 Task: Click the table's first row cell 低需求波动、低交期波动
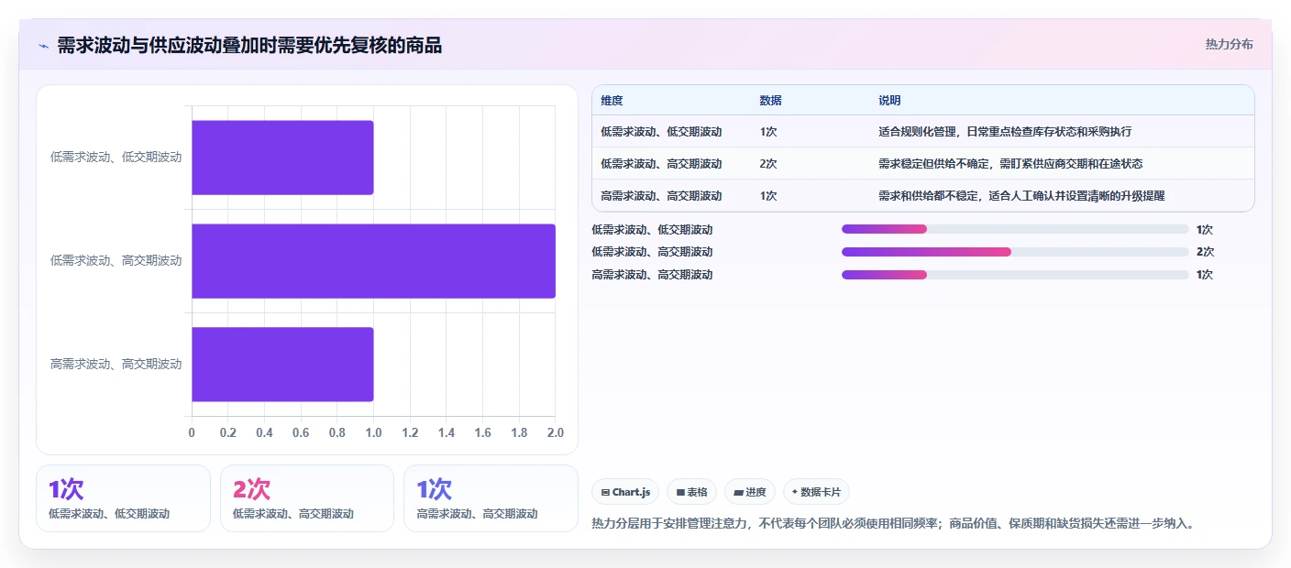click(x=661, y=132)
